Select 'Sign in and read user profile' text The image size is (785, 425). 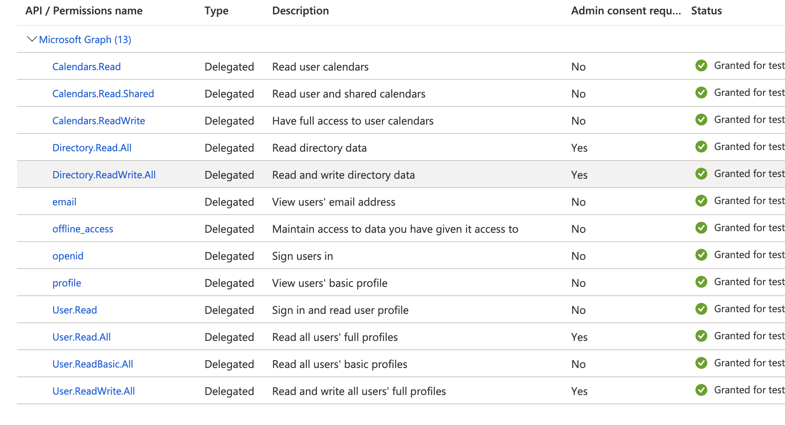point(340,310)
